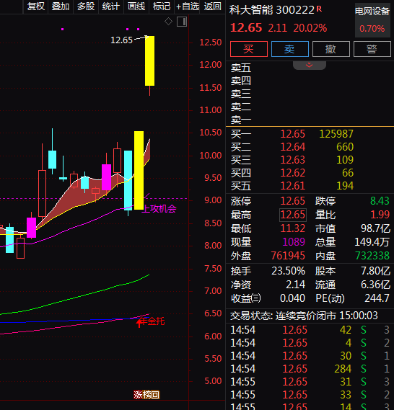The image size is (394, 410).
Task: Click the 股本 value 7.80亿
Action: point(375,271)
